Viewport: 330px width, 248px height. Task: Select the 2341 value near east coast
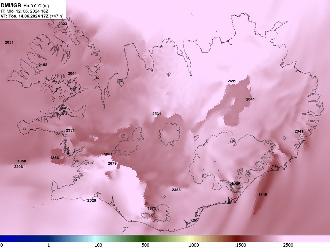pyautogui.click(x=299, y=131)
